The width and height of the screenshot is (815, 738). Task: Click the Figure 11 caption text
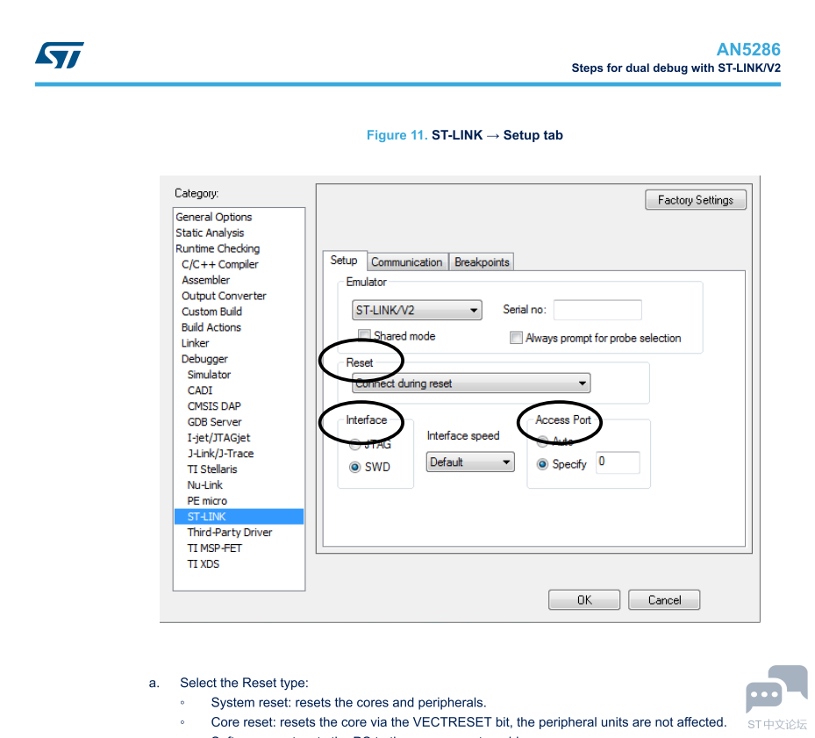pos(465,135)
